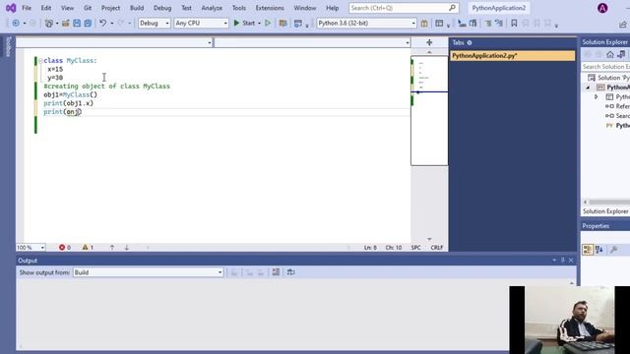Open the Build menu
The height and width of the screenshot is (354, 630).
(x=137, y=8)
